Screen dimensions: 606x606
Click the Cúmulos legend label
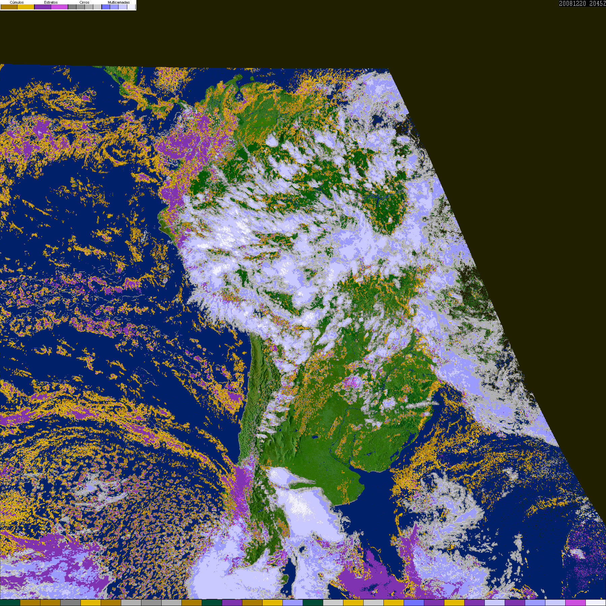pos(17,2)
